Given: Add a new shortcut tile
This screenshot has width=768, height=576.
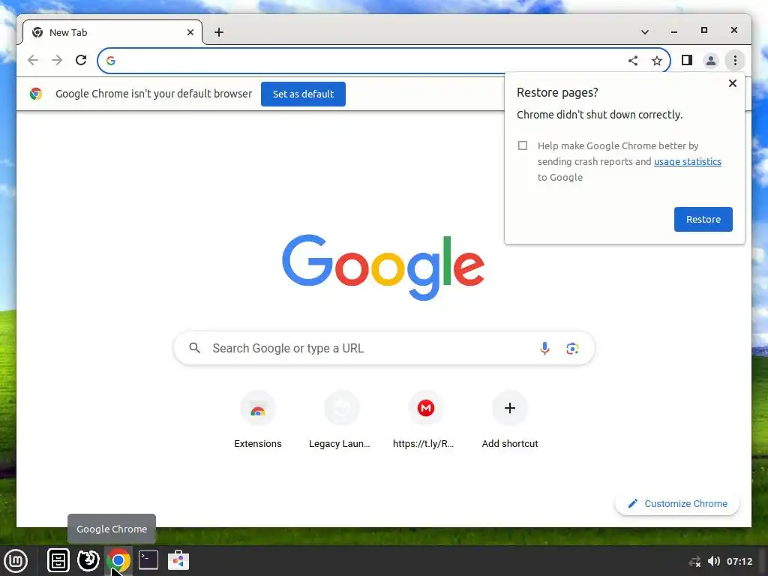Looking at the screenshot, I should (x=510, y=420).
